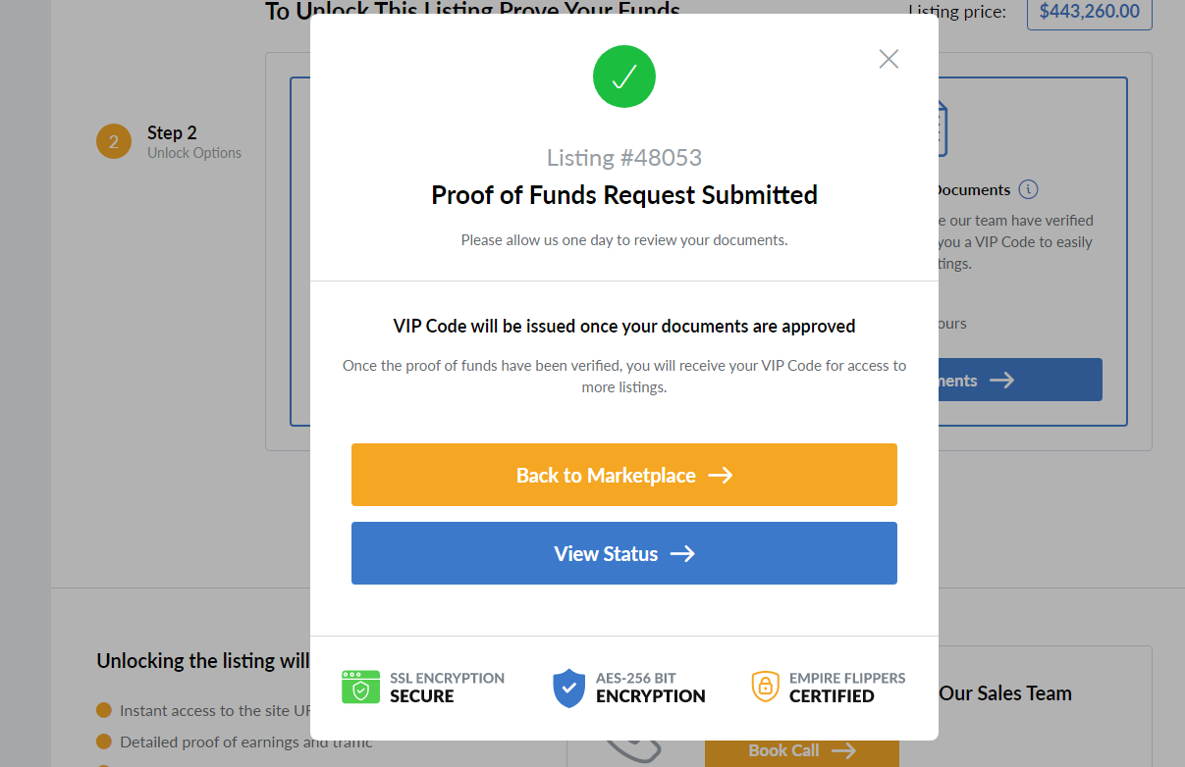The width and height of the screenshot is (1185, 767).
Task: Click the arrow on Back to Marketplace
Action: 721,475
